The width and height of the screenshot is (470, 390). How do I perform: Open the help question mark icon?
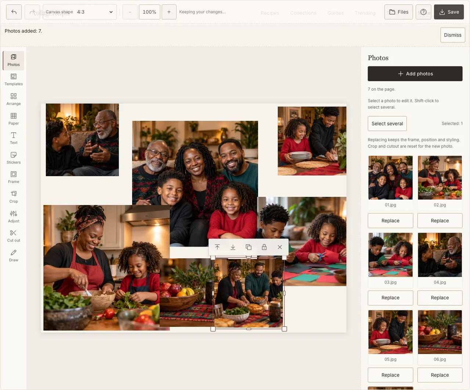[423, 12]
